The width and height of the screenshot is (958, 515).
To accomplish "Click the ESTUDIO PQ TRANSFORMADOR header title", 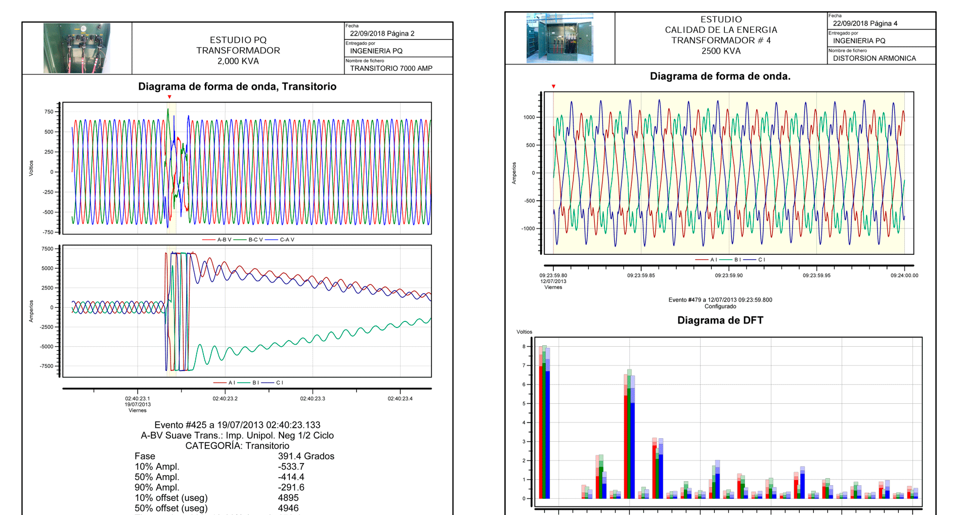I will pyautogui.click(x=238, y=45).
